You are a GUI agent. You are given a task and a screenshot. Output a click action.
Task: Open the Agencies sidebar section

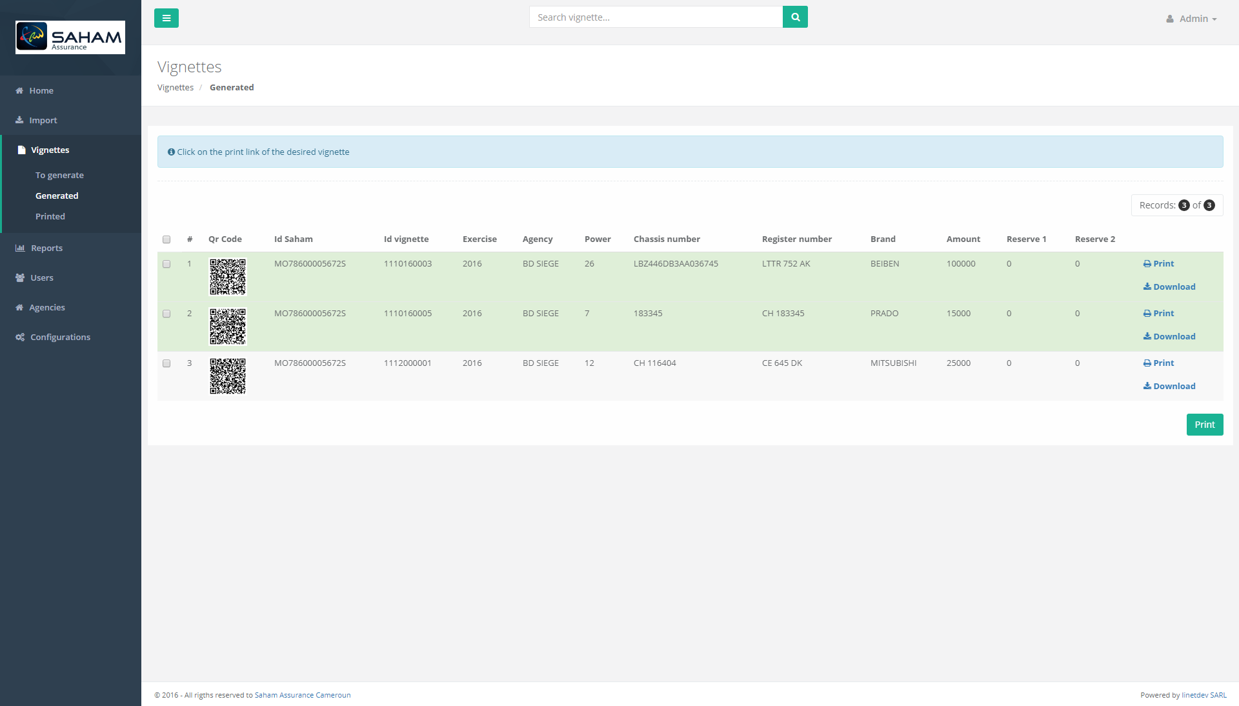(46, 308)
